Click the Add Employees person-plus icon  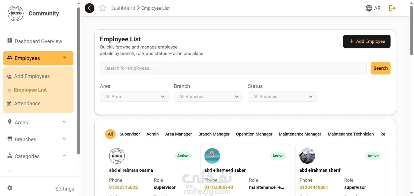pyautogui.click(x=9, y=77)
